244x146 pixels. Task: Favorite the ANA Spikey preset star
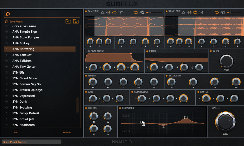(x=6, y=43)
